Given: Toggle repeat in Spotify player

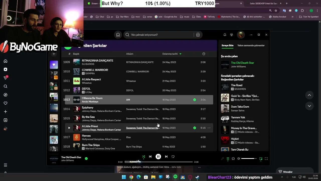Looking at the screenshot, I should 173,156.
